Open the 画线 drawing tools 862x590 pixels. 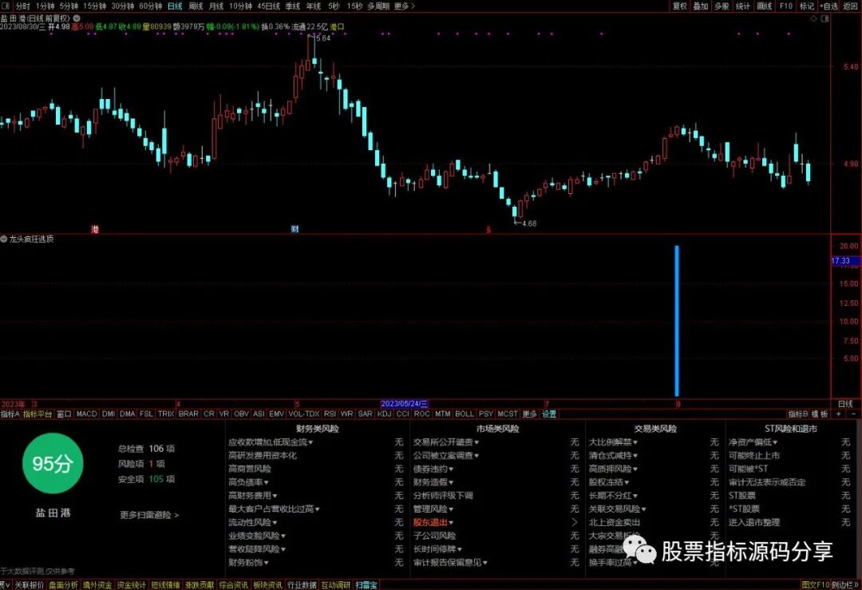coord(764,6)
